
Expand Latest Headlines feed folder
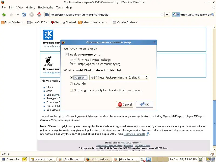point(93,22)
